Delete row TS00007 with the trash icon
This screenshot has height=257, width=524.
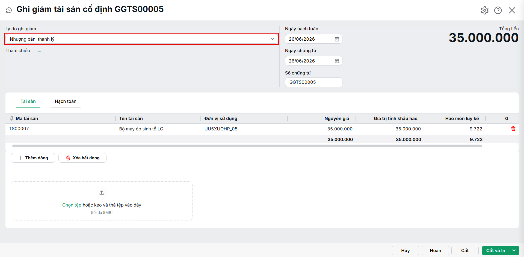click(513, 128)
